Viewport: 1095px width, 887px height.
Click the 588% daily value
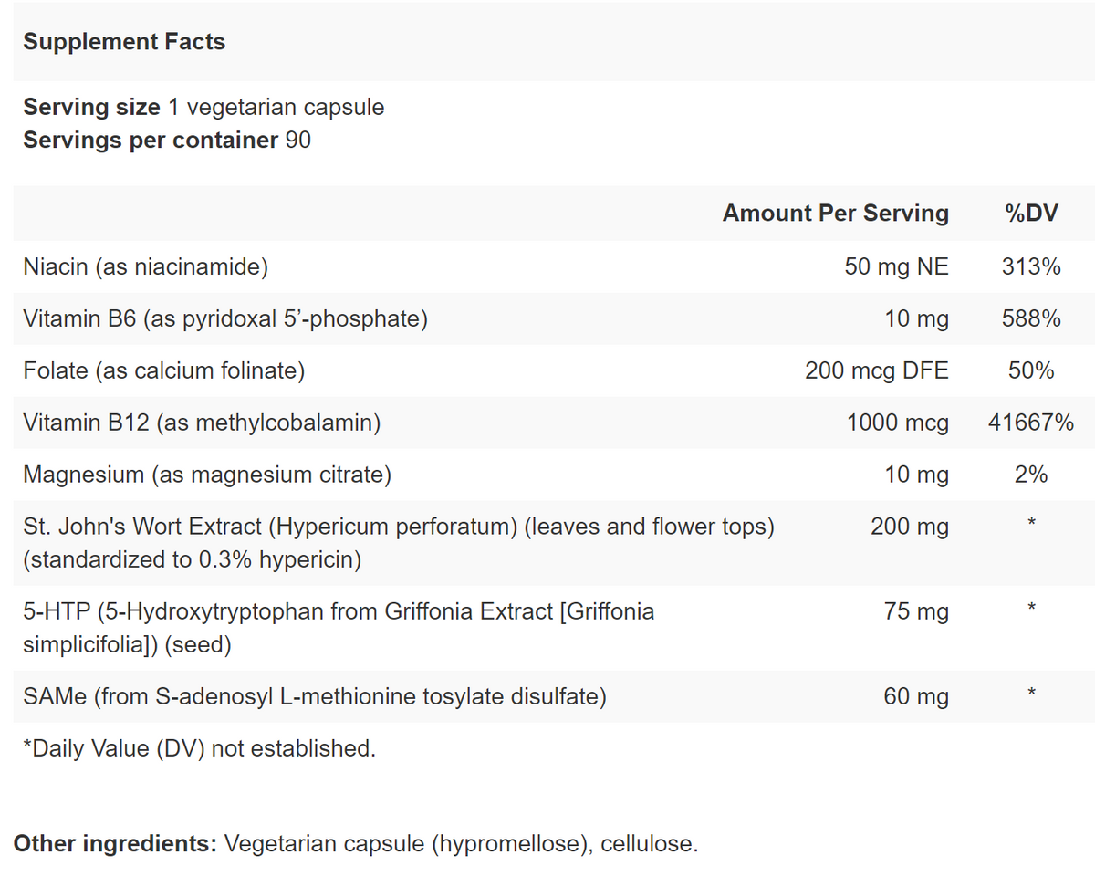point(1031,318)
